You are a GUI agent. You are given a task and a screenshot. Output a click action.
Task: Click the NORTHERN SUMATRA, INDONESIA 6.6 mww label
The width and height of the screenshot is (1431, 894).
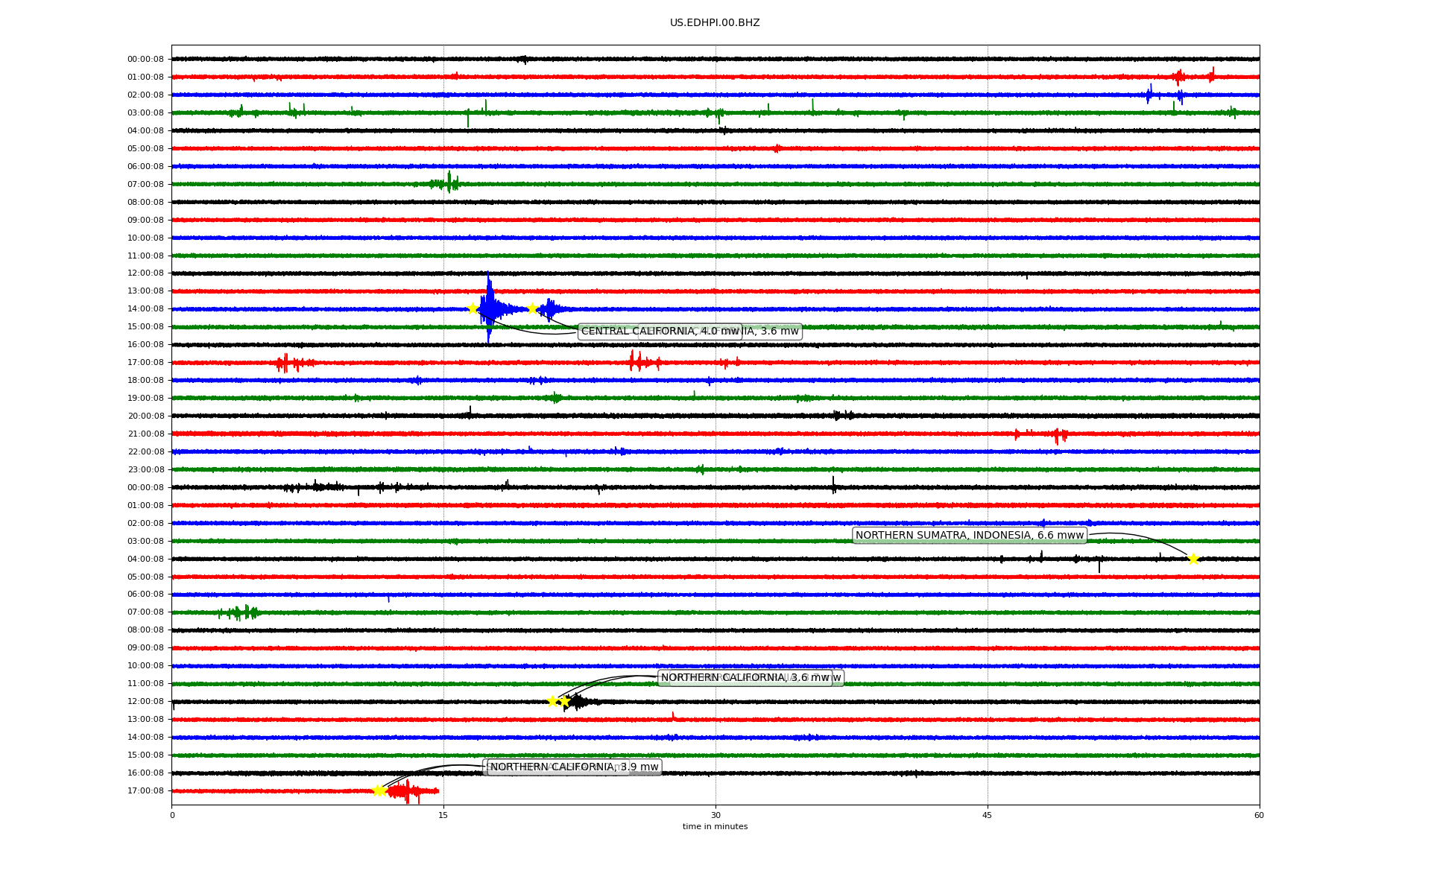(969, 535)
